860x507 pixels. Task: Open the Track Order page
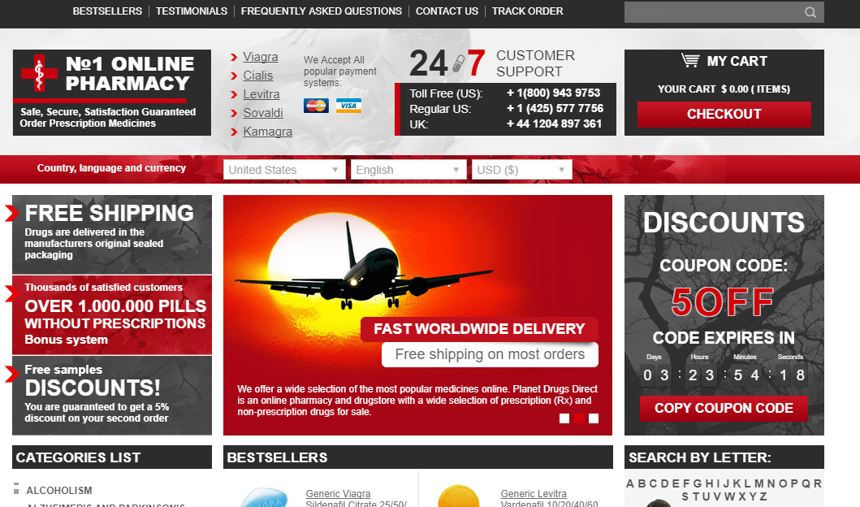coord(528,11)
